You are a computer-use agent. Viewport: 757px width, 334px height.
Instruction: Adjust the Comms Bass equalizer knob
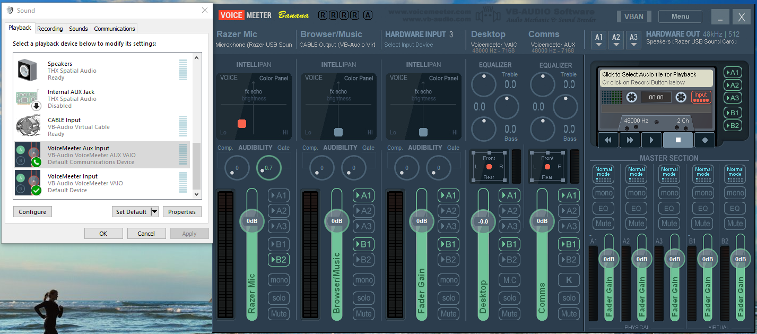[543, 129]
